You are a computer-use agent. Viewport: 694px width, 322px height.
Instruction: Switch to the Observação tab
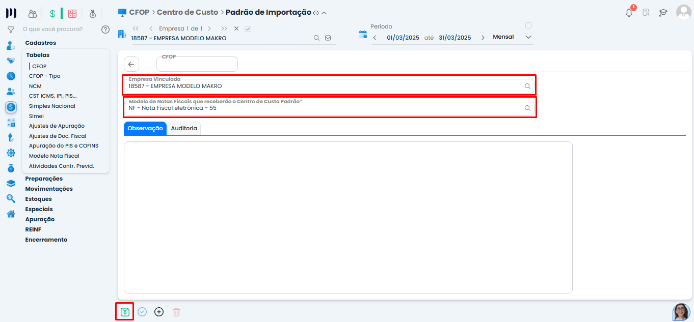tap(145, 129)
